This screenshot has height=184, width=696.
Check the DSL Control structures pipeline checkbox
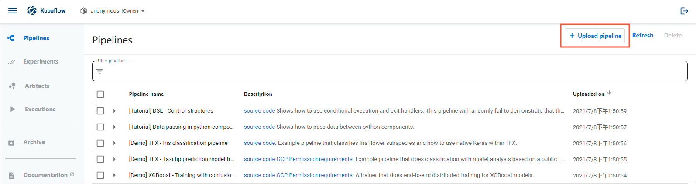pyautogui.click(x=100, y=111)
